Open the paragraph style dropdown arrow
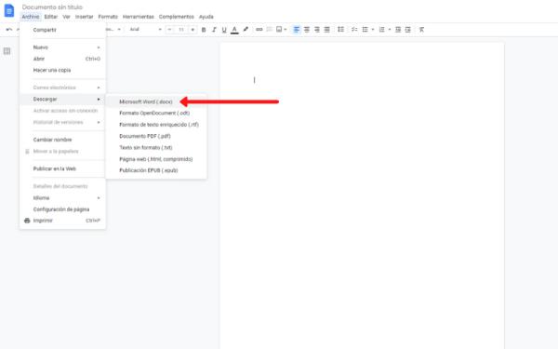 (x=119, y=30)
